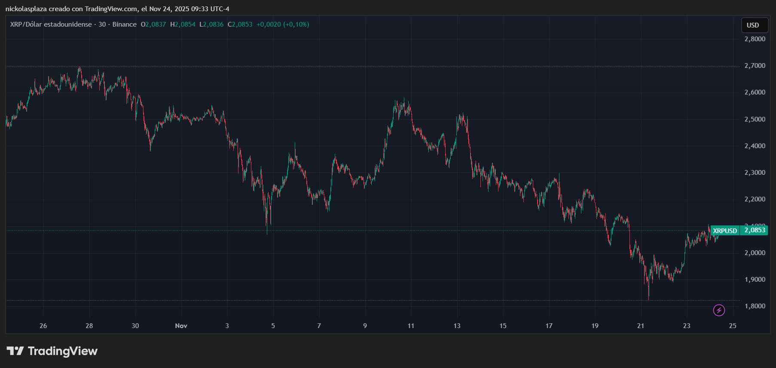
Task: Click the XRP/Dólar estadounidense chart title
Action: [51, 24]
